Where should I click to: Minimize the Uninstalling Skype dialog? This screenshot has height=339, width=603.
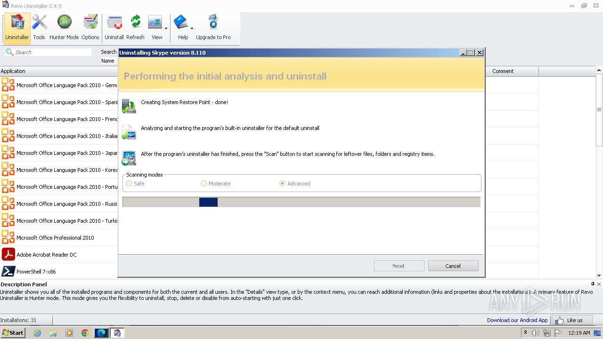463,53
